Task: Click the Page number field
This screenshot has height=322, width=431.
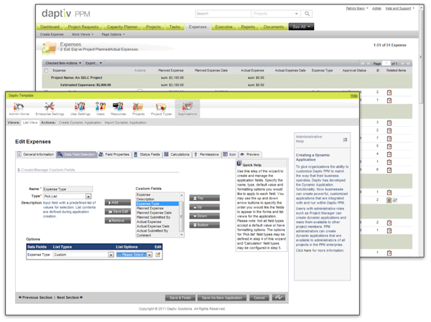Action: click(386, 63)
